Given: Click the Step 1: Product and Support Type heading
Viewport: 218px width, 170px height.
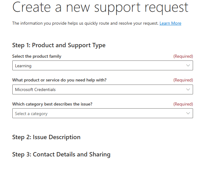Looking at the screenshot, I should (59, 45).
